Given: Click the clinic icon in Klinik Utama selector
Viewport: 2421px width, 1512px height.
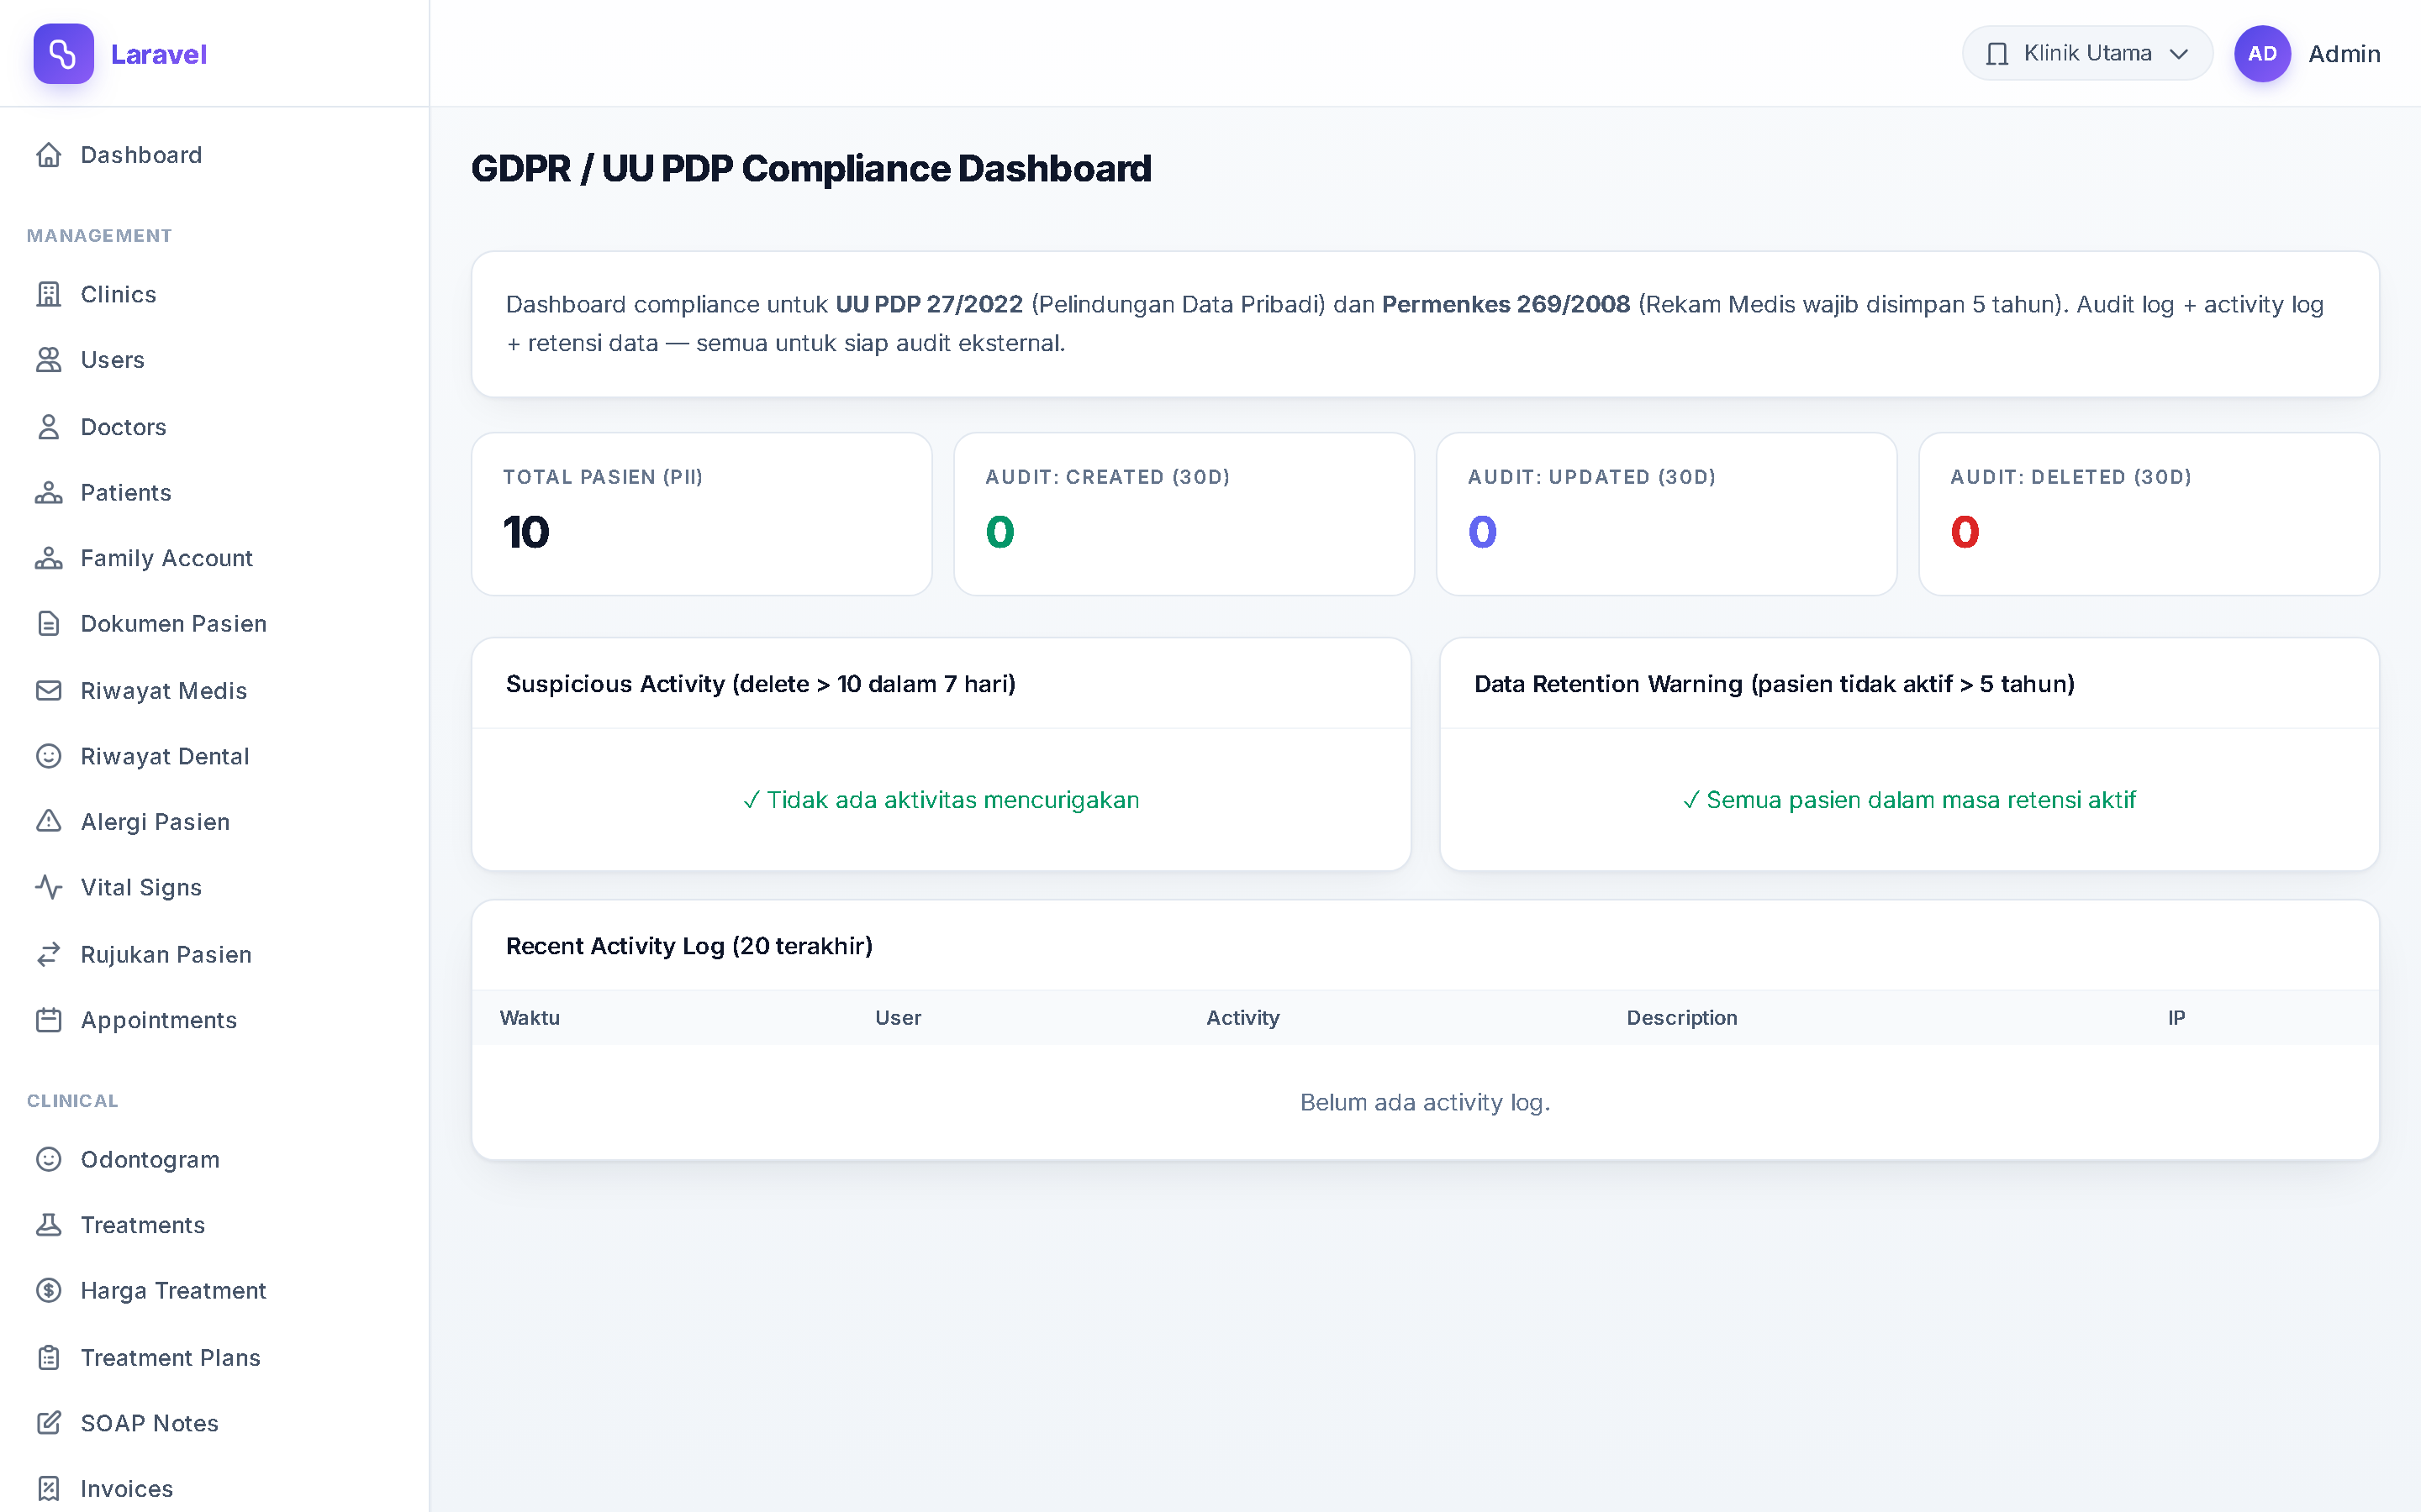Looking at the screenshot, I should click(1996, 54).
